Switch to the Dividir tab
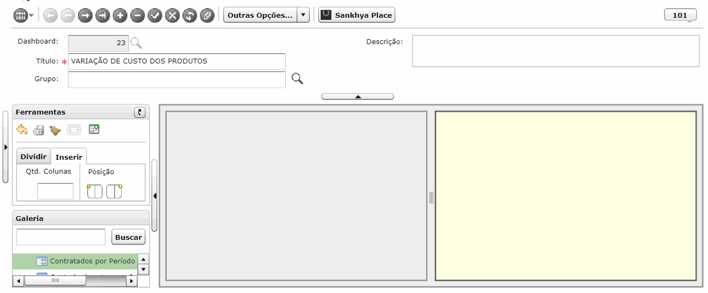The height and width of the screenshot is (293, 708). [x=33, y=157]
